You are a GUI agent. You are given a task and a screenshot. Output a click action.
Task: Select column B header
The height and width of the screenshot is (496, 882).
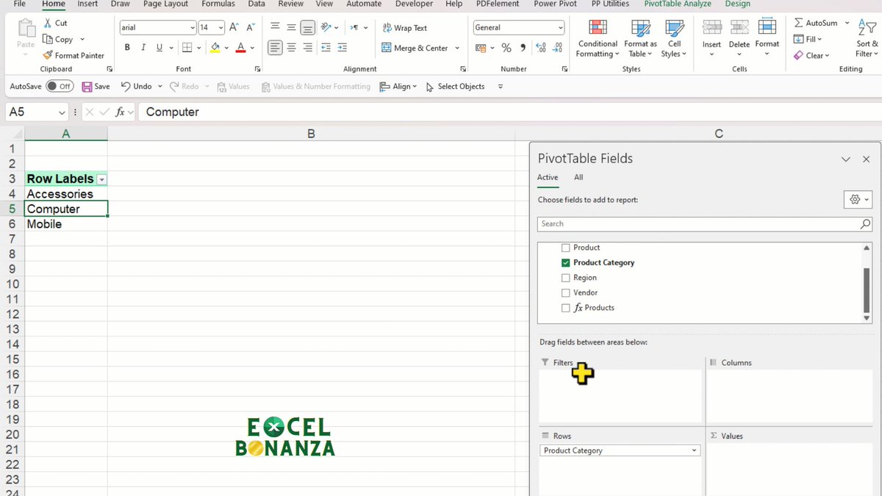pyautogui.click(x=311, y=134)
